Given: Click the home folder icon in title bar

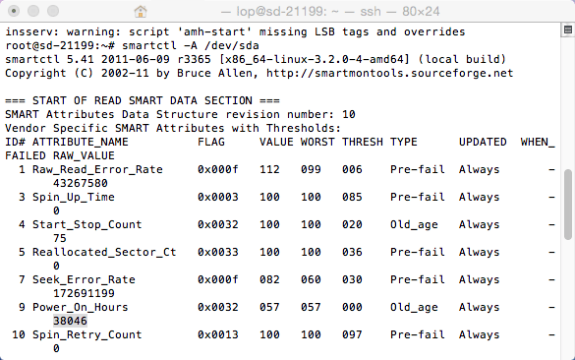Looking at the screenshot, I should click(141, 12).
